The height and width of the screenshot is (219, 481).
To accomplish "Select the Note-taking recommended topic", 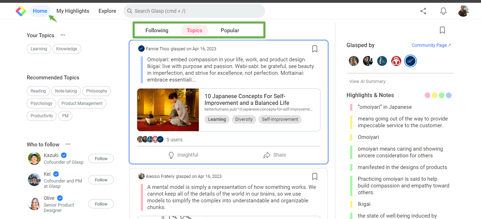I will click(66, 91).
